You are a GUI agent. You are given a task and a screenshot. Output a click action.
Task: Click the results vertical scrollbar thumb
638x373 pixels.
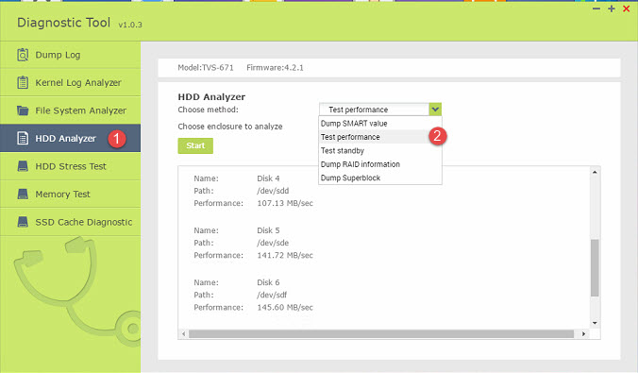pos(595,268)
